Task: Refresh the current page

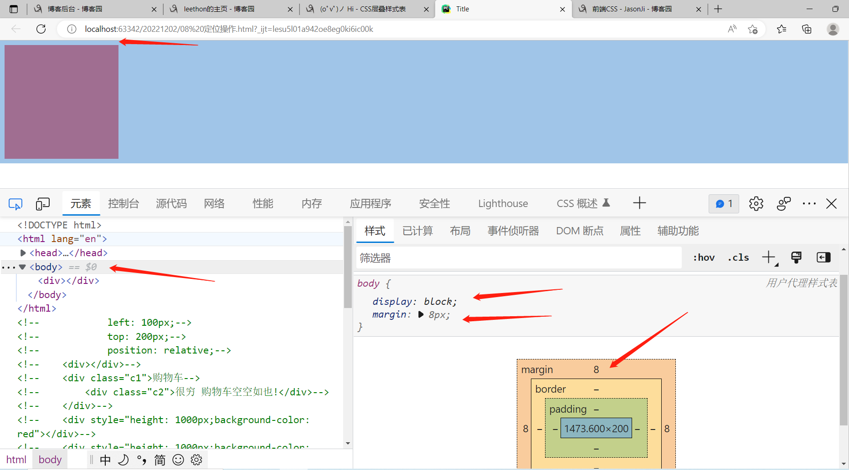Action: [41, 29]
